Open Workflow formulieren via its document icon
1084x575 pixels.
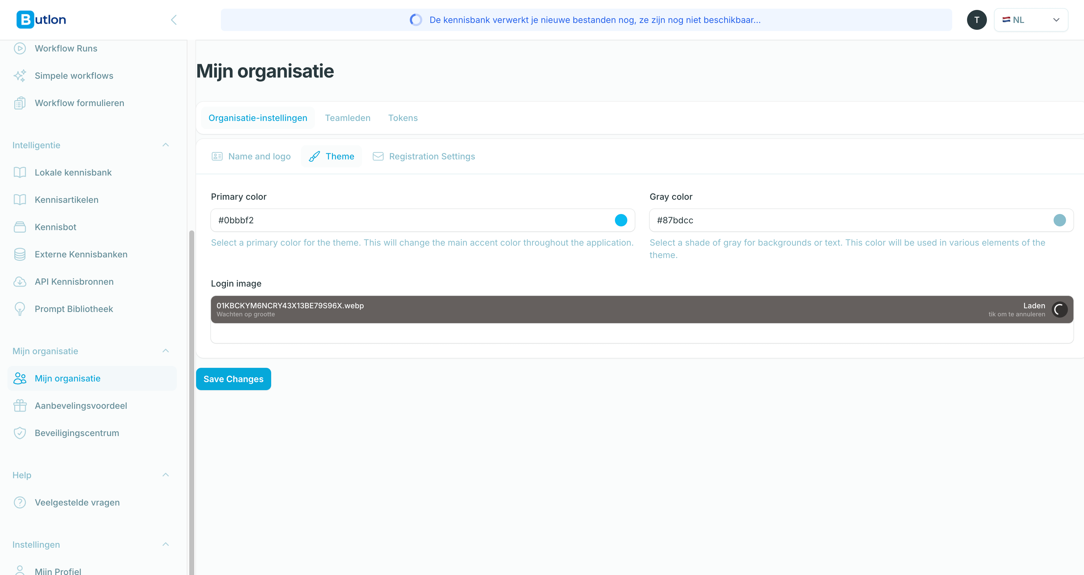tap(20, 103)
